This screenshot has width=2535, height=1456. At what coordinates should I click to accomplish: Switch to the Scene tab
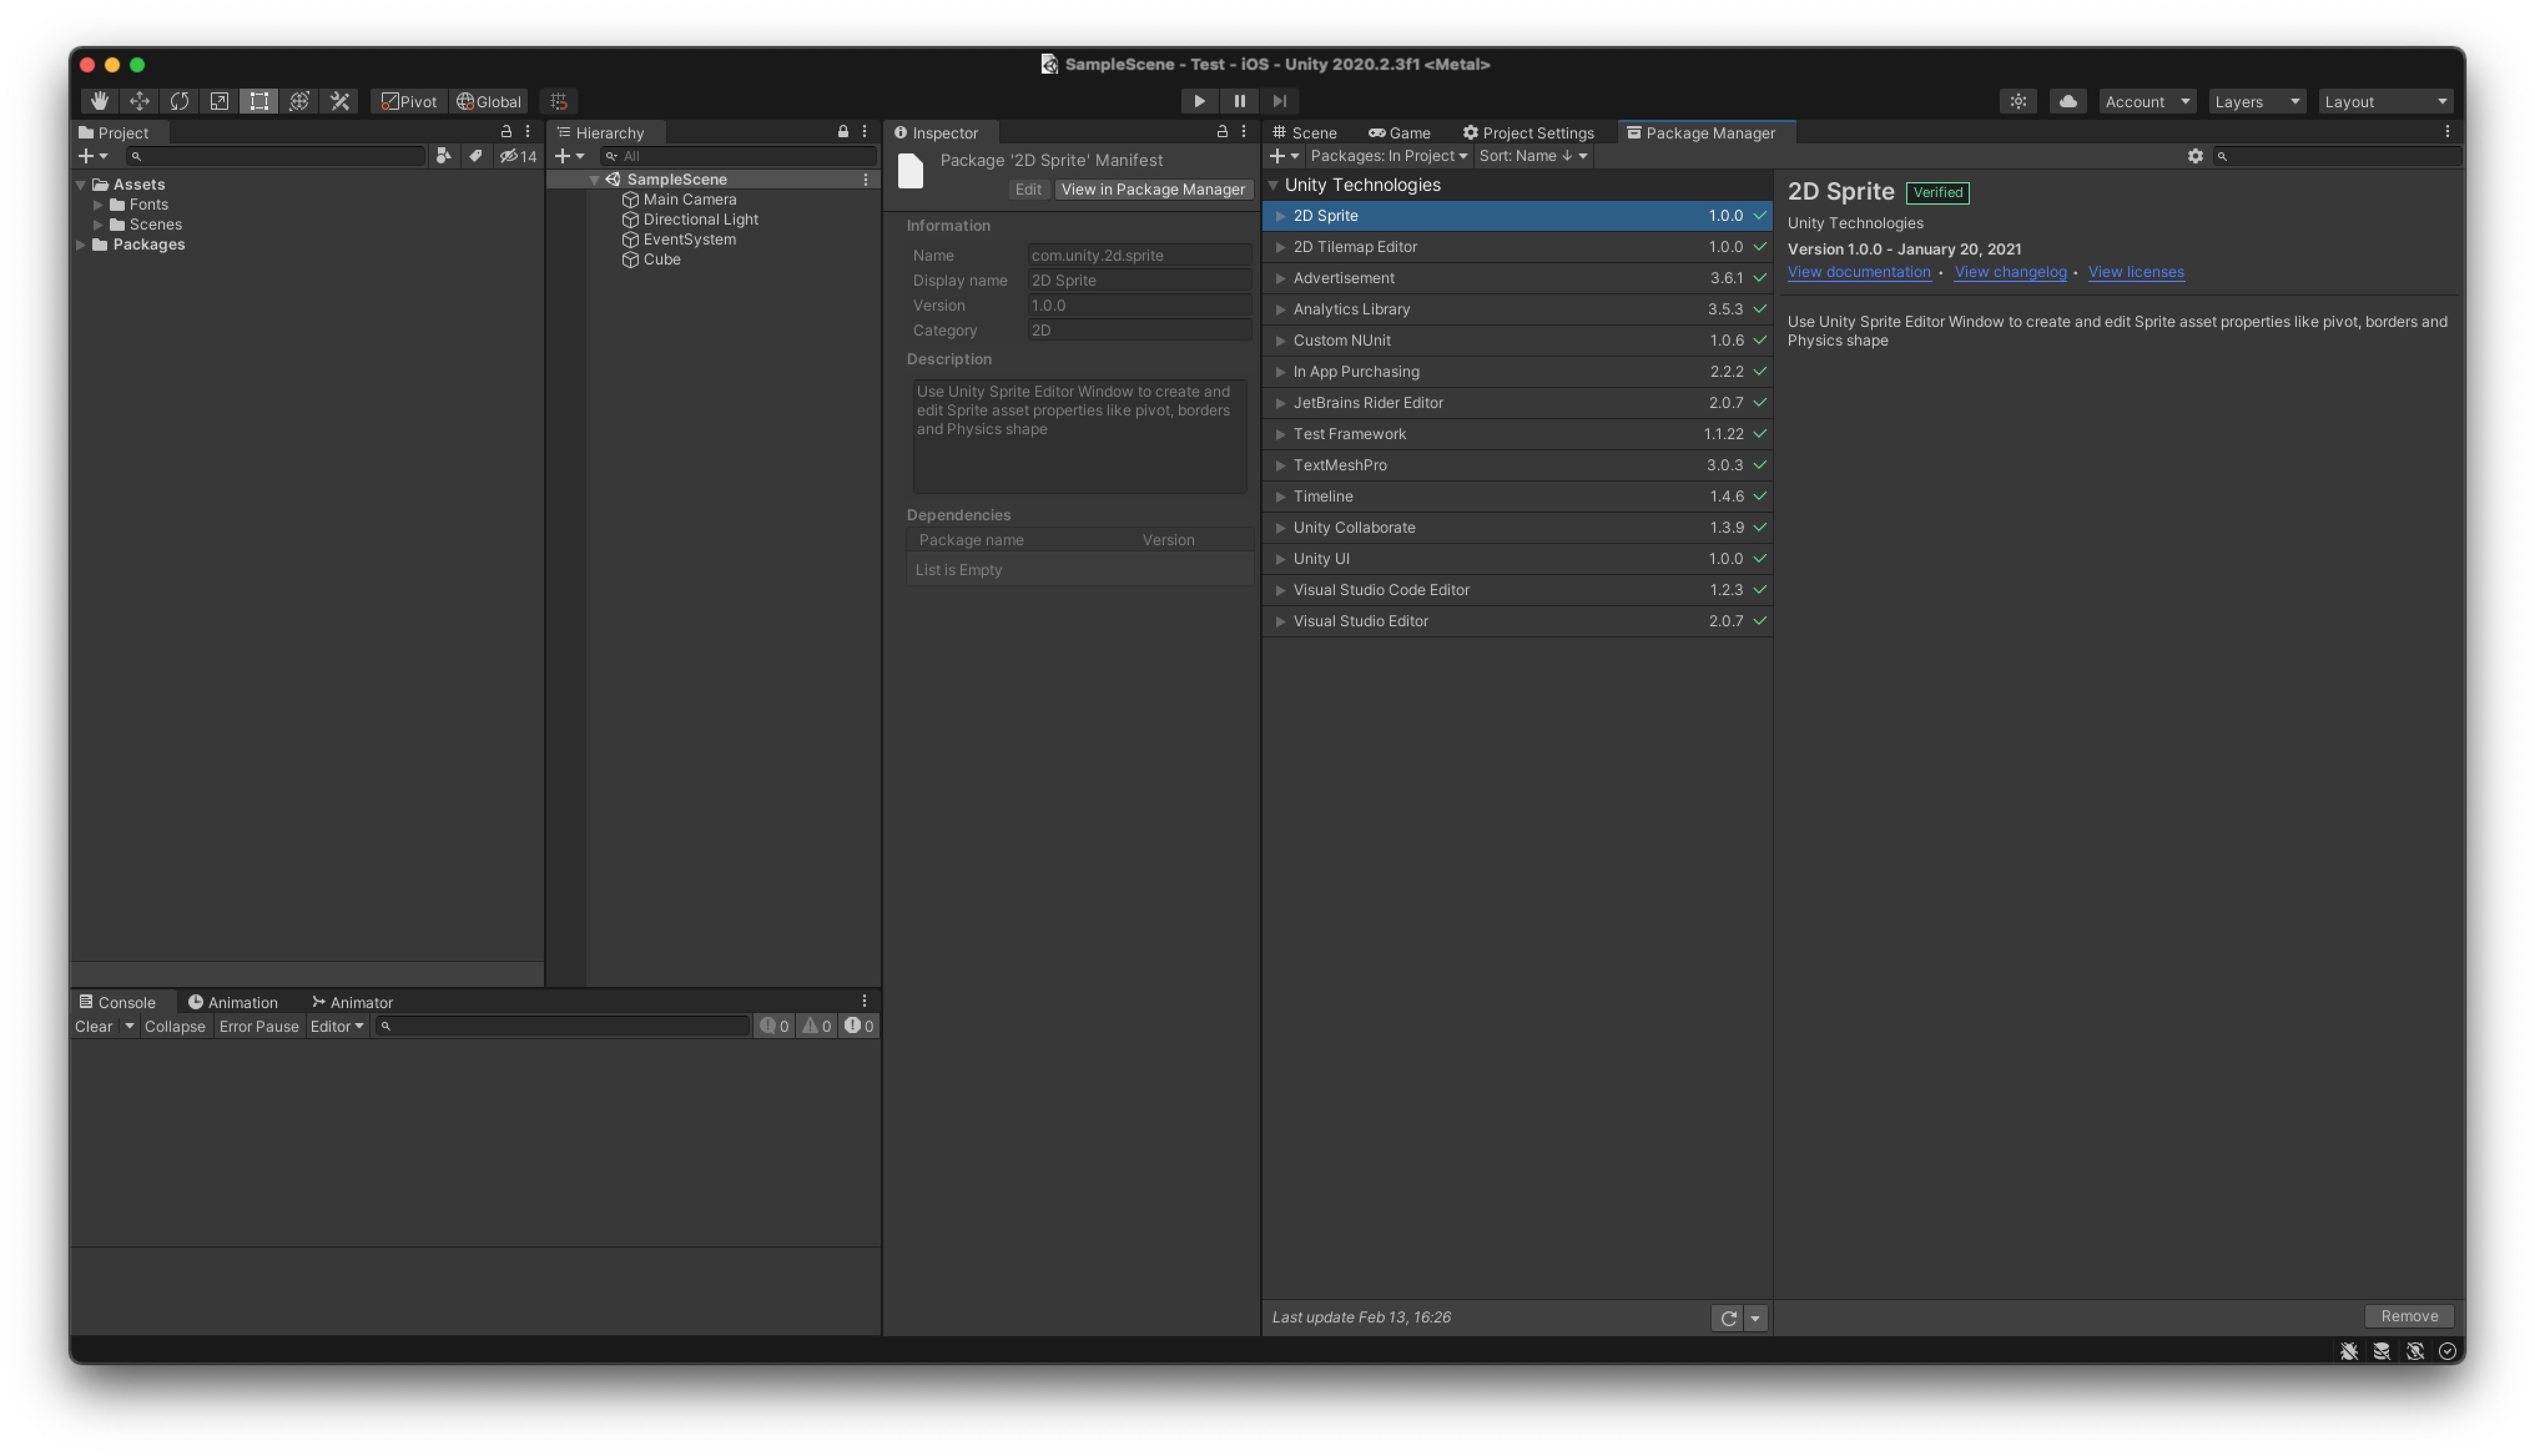point(1304,133)
